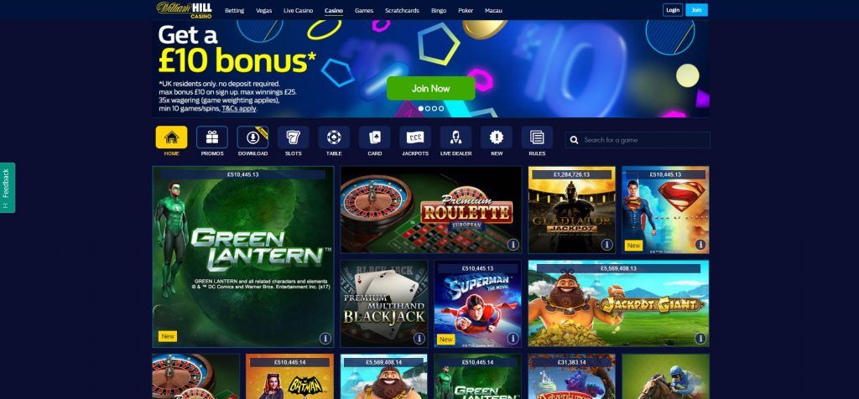Select the second banner carousel dot
Viewport: 859px width, 399px height.
click(x=428, y=108)
